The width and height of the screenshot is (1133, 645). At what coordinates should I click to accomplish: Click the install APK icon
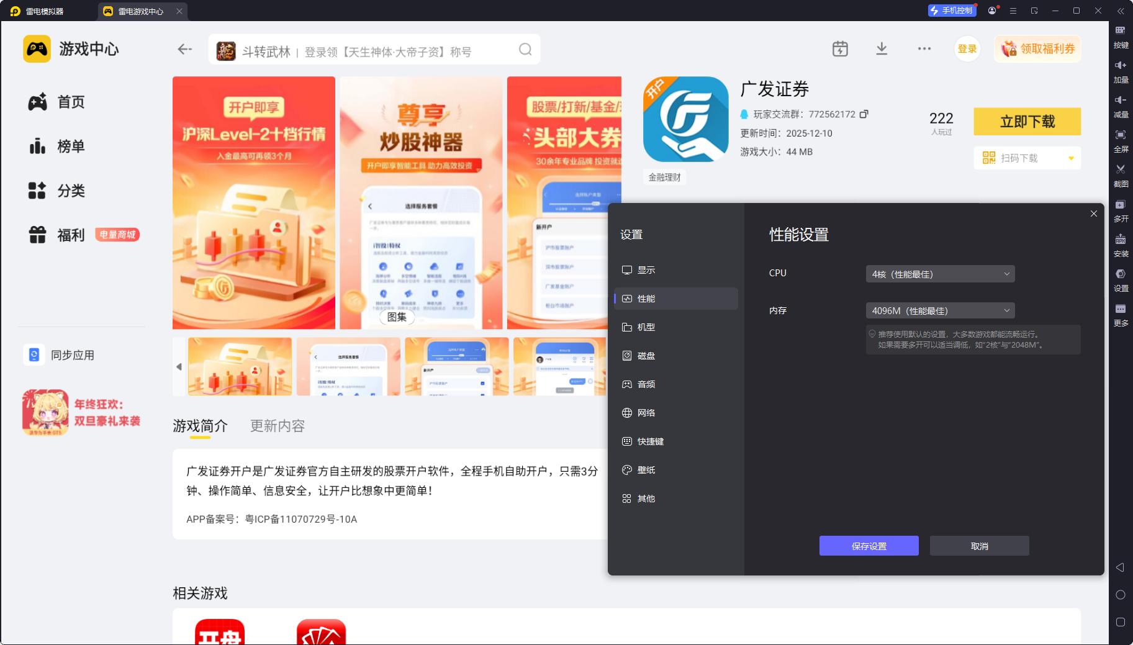click(1120, 240)
